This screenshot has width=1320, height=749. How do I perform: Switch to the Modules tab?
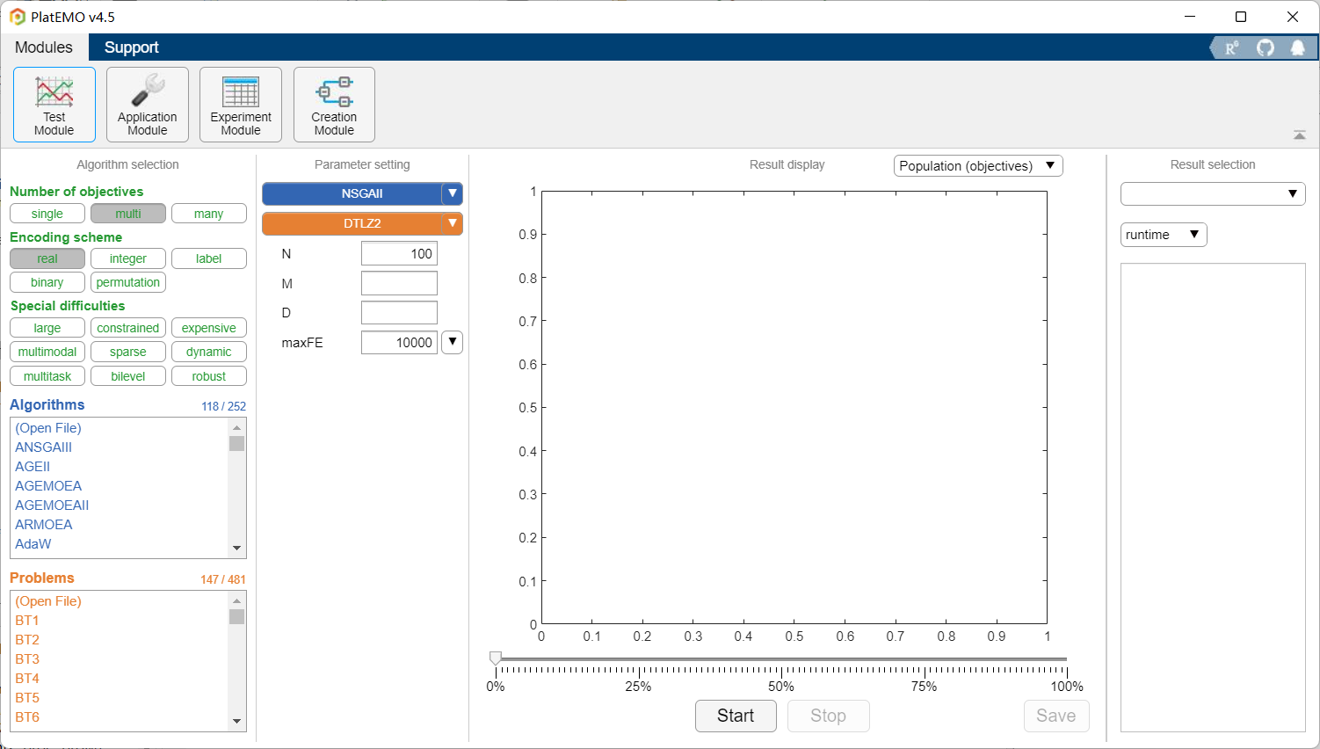pyautogui.click(x=44, y=47)
